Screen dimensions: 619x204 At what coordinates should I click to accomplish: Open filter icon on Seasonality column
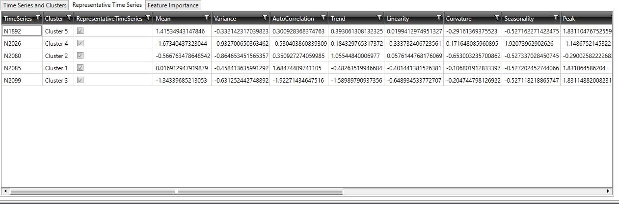[x=556, y=18]
